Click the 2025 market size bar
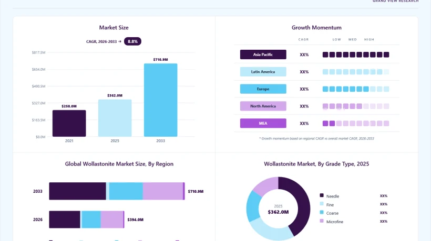Screen dimensions: 431x241 point(115,118)
